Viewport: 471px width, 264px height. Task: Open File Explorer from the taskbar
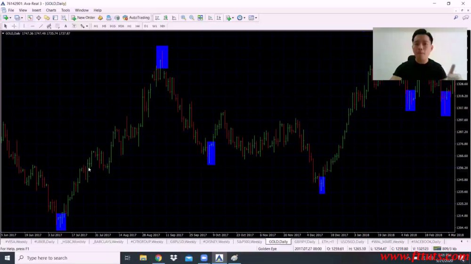pyautogui.click(x=143, y=258)
